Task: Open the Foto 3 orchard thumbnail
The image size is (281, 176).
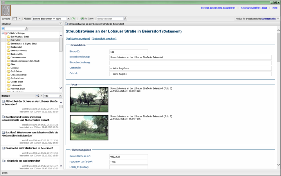Action: (89, 100)
